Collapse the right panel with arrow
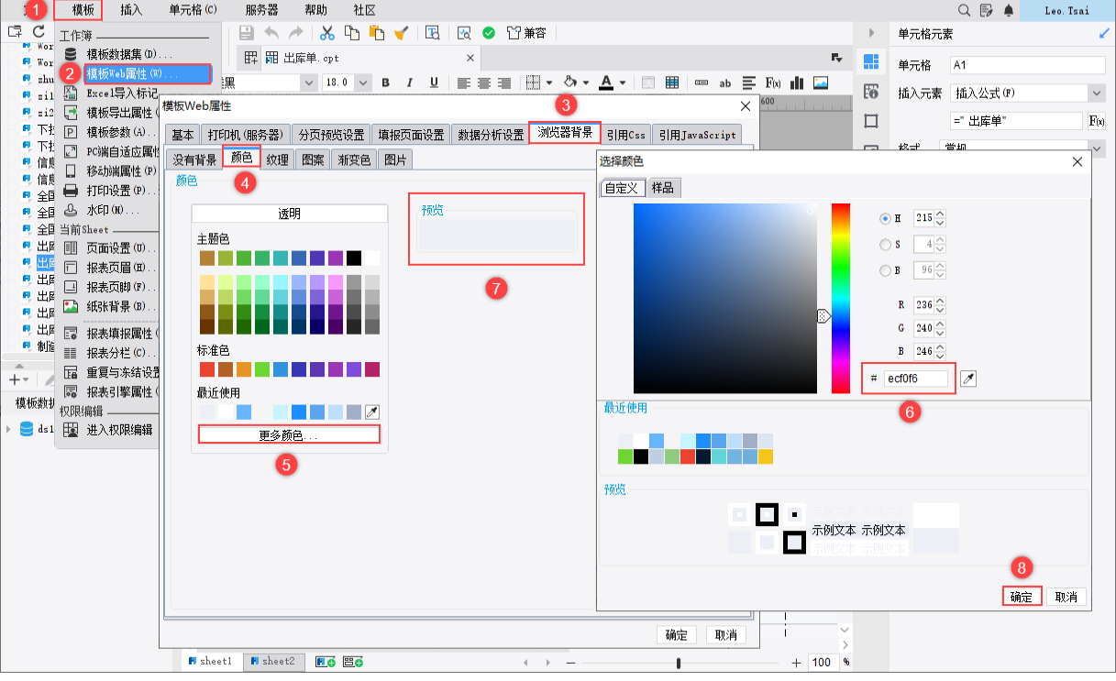The height and width of the screenshot is (681, 1116). point(870,33)
